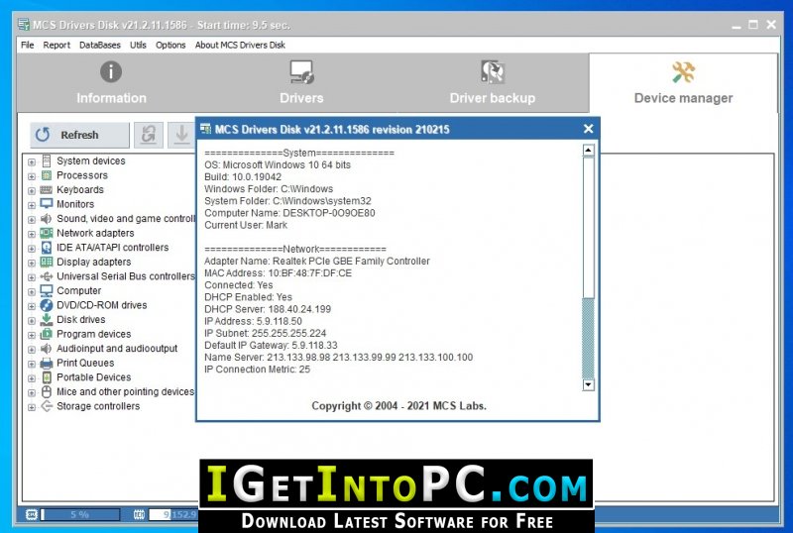Click the CPU usage progress bar
Image resolution: width=793 pixels, height=533 pixels.
tap(80, 515)
